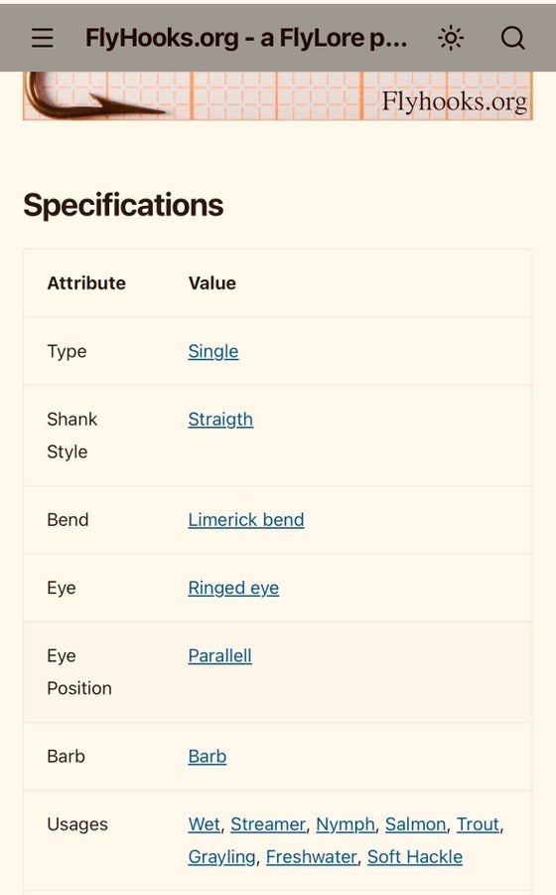Open the Barb value link

coord(208,757)
